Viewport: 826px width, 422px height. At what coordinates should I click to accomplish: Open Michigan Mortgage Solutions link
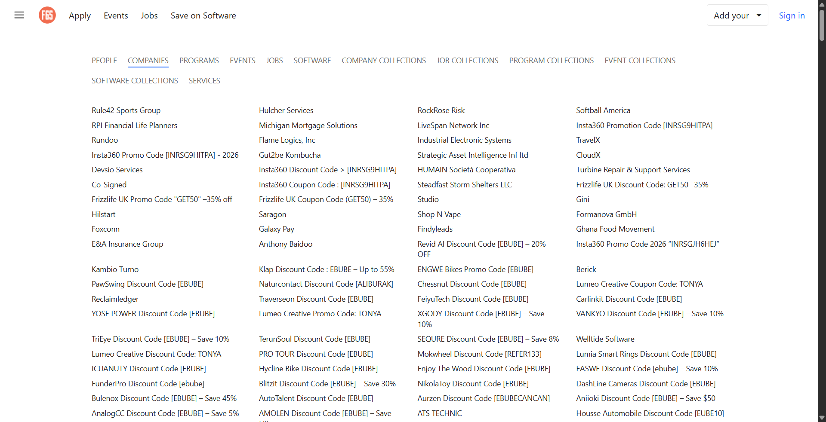[308, 125]
